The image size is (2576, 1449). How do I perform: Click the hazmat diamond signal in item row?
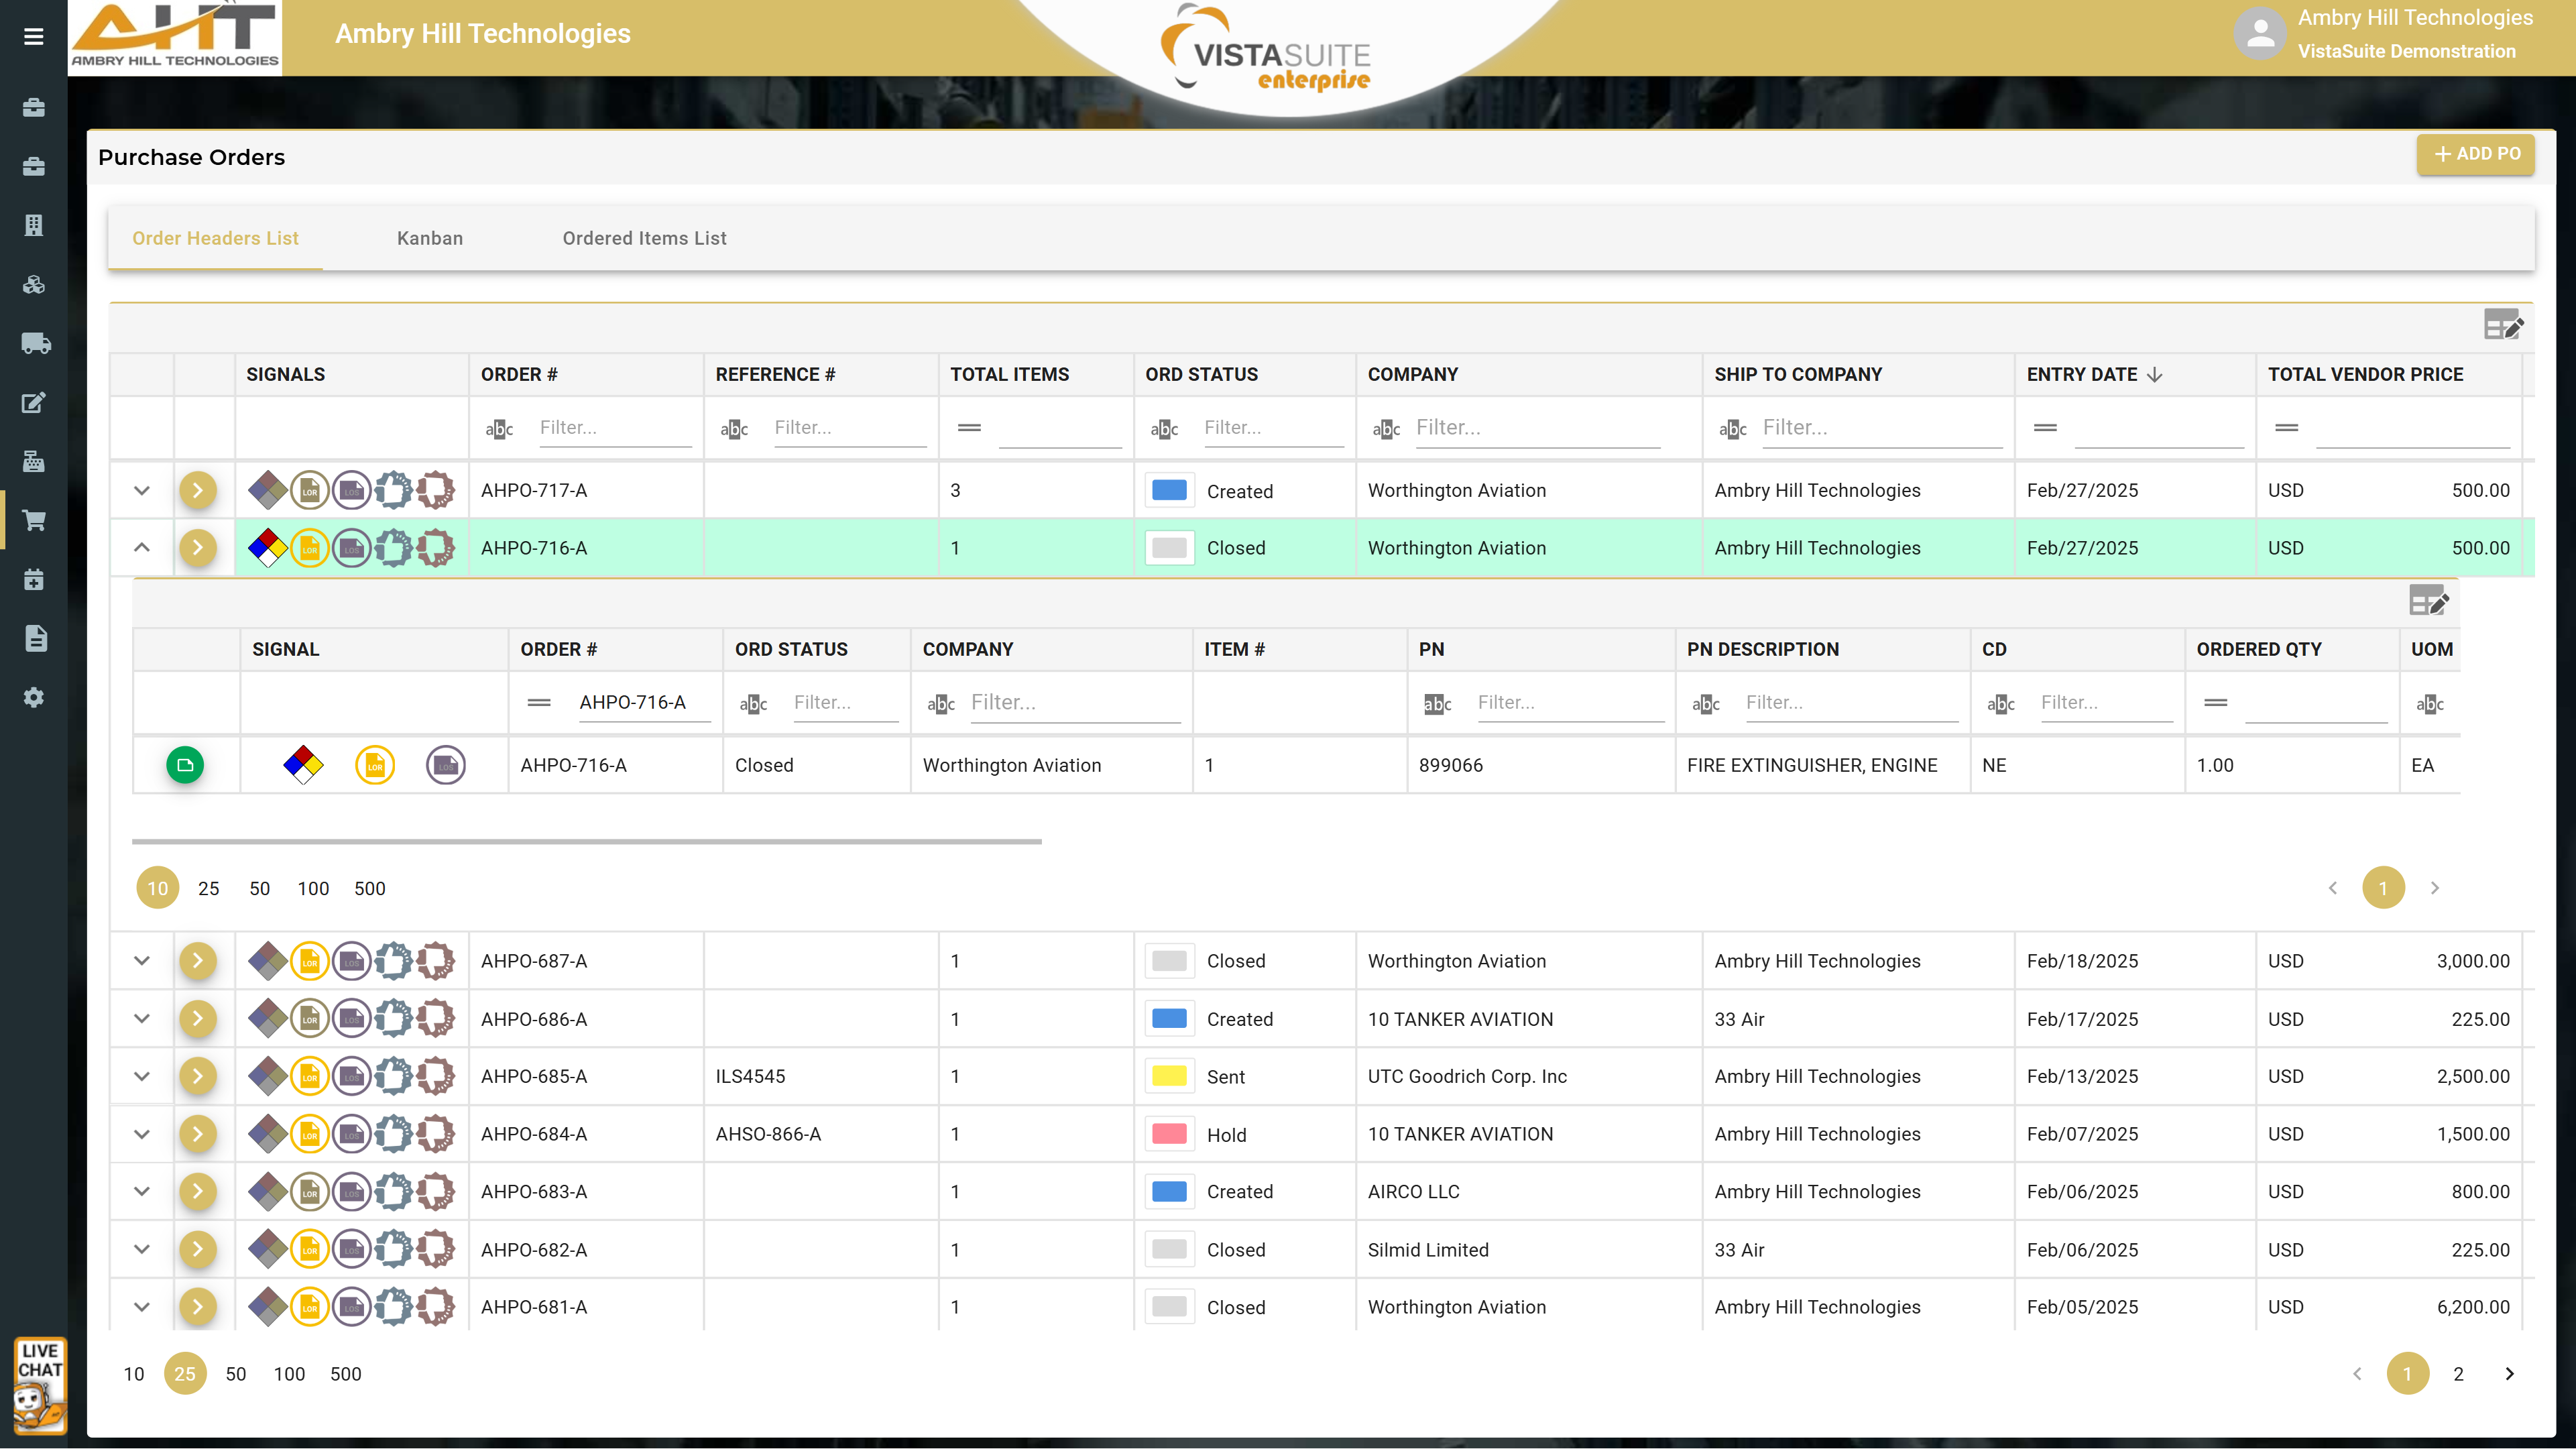pos(303,765)
